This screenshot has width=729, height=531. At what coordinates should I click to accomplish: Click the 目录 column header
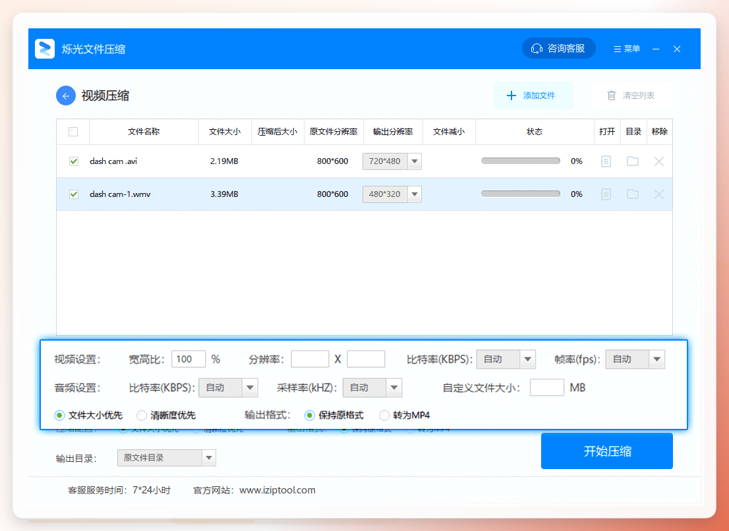[x=633, y=132]
